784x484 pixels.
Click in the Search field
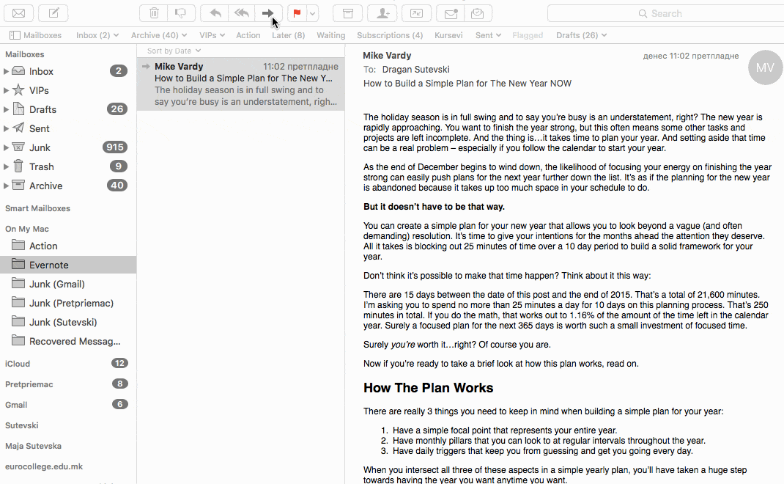pos(665,13)
